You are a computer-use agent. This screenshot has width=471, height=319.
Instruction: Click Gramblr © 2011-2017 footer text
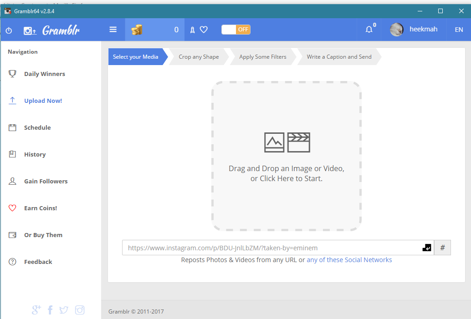136,312
